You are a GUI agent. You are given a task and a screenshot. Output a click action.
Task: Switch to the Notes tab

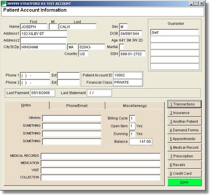[26, 105]
